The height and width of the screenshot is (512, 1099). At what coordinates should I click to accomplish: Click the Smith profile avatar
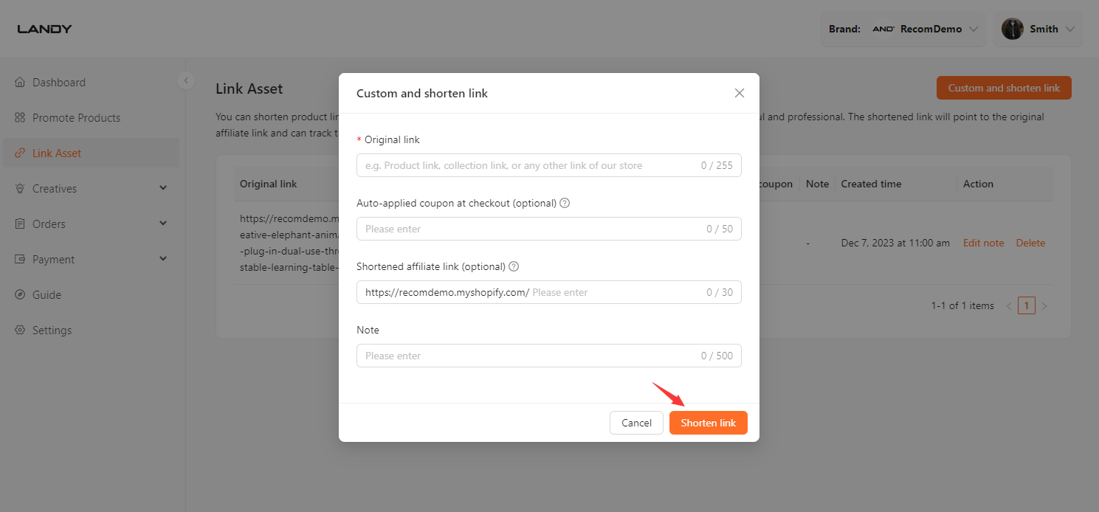[x=1012, y=29]
